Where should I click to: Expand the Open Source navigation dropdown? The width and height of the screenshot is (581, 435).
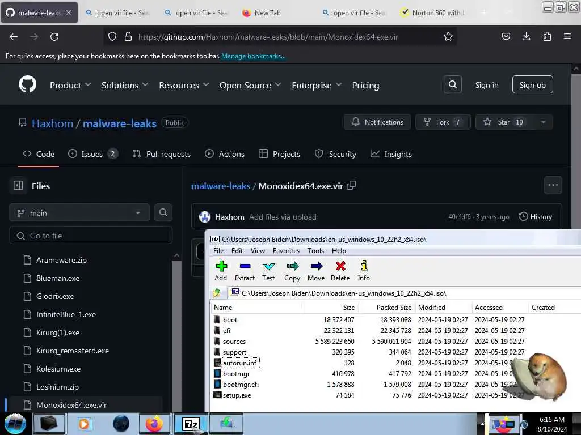coord(250,85)
